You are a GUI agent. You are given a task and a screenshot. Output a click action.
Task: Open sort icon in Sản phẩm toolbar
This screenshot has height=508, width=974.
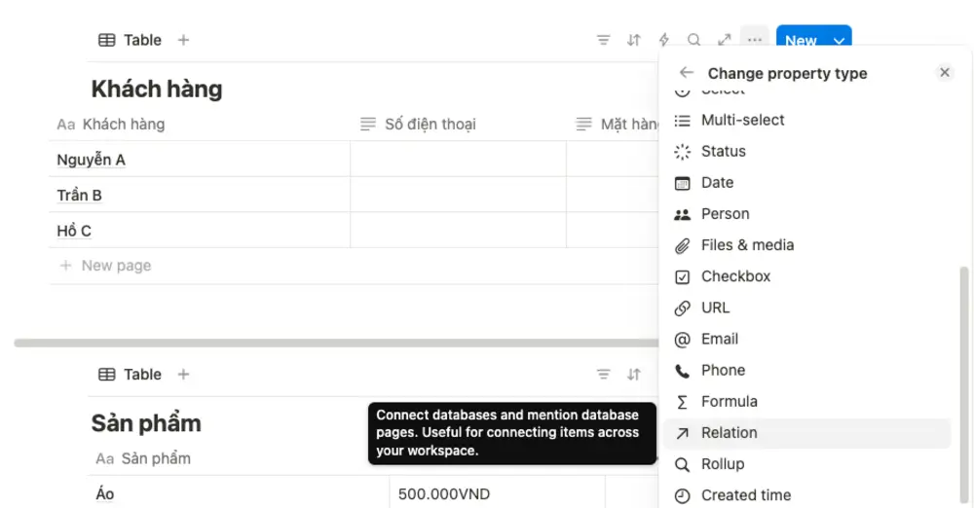(x=633, y=375)
